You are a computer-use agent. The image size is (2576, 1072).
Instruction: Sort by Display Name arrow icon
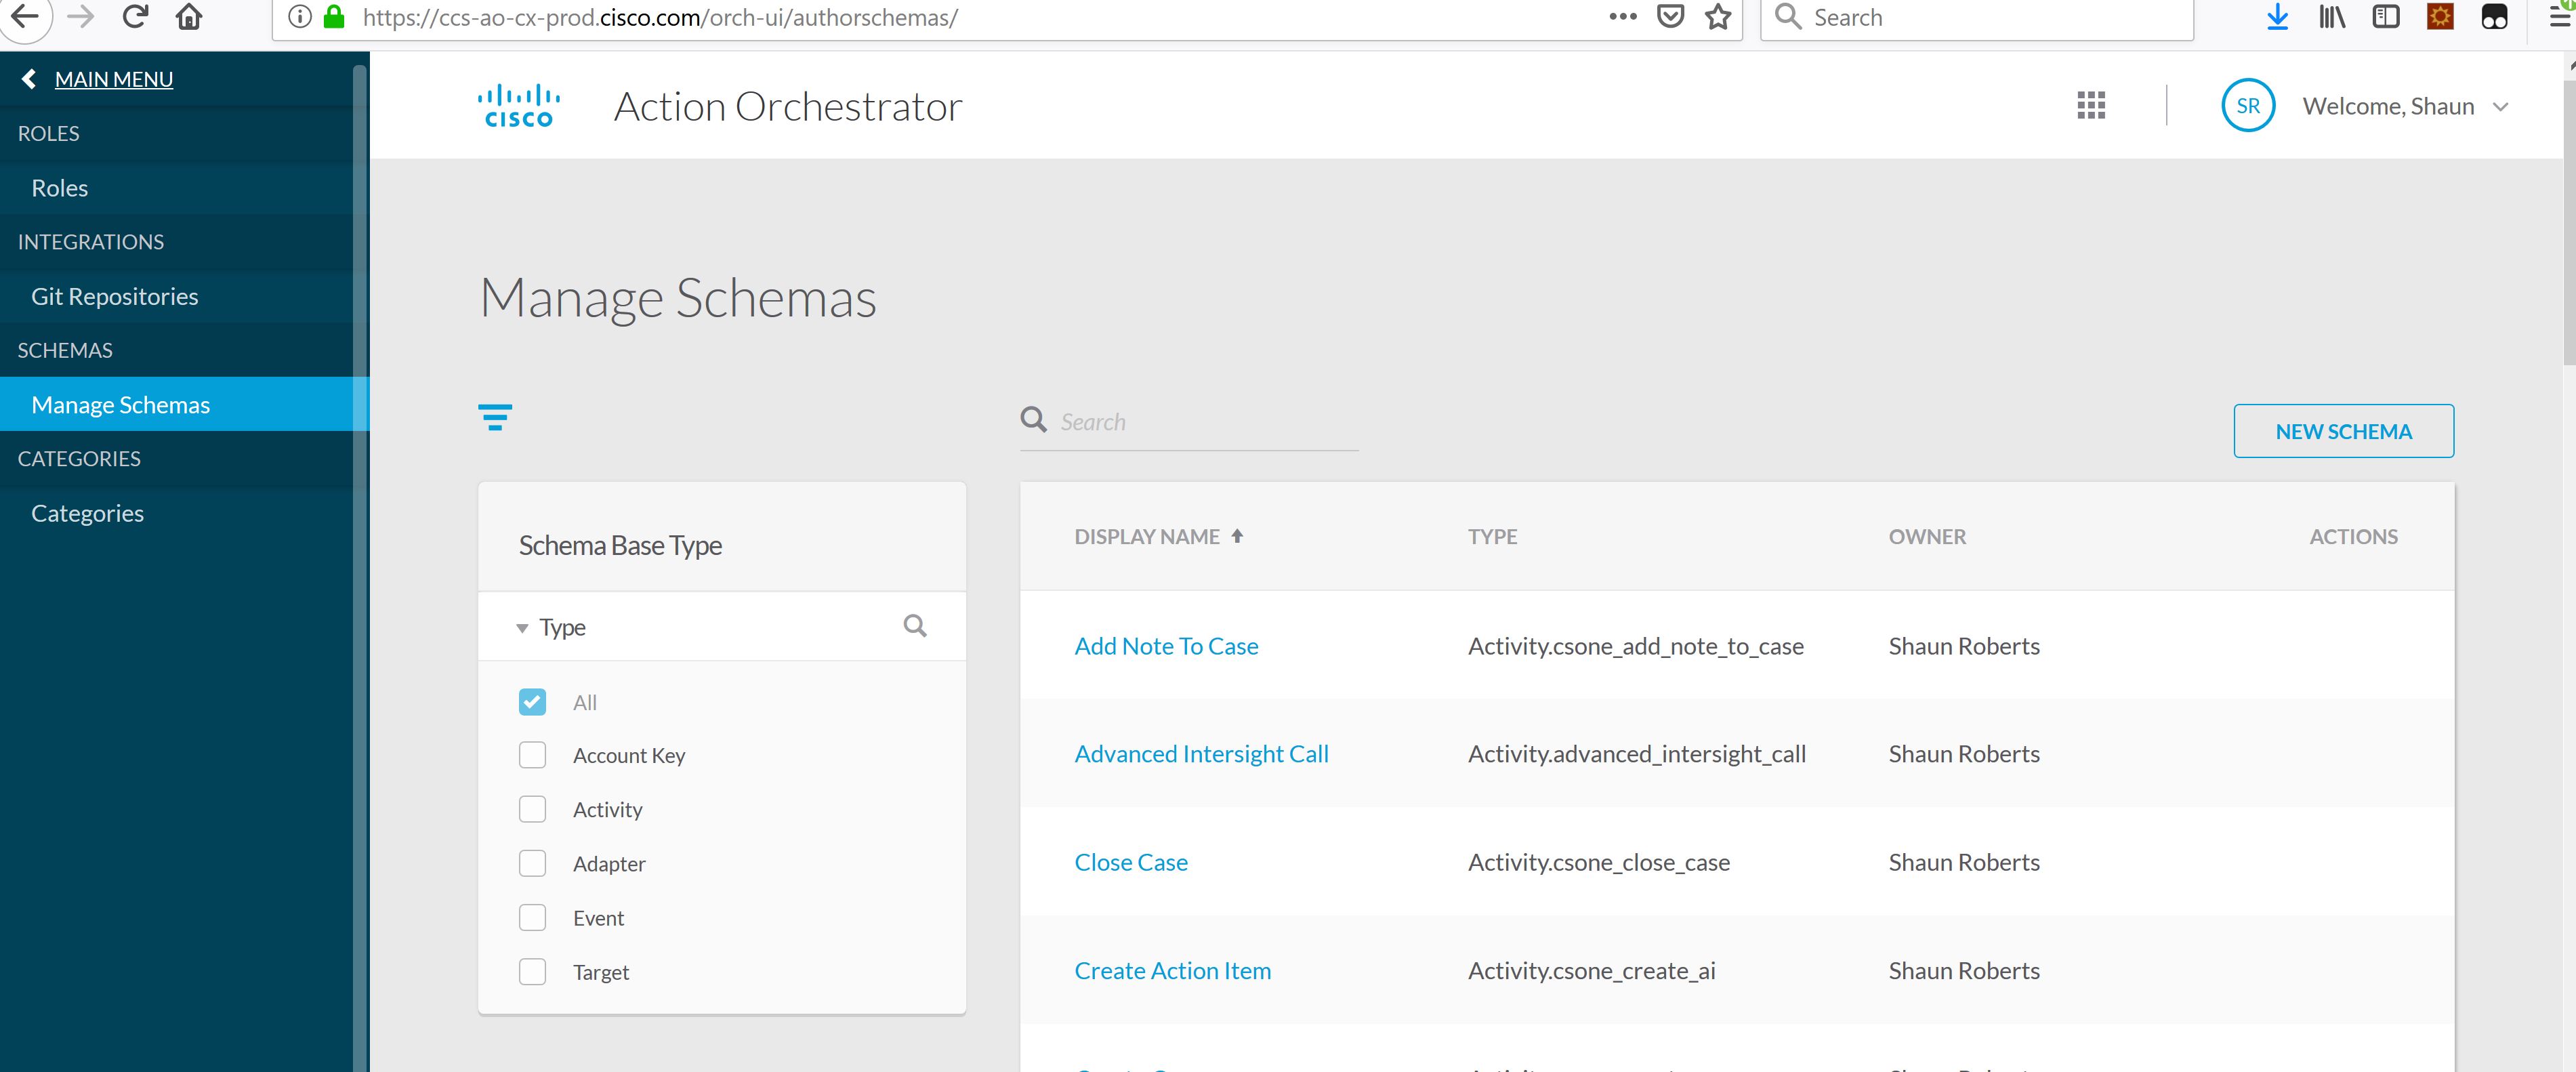[x=1237, y=536]
